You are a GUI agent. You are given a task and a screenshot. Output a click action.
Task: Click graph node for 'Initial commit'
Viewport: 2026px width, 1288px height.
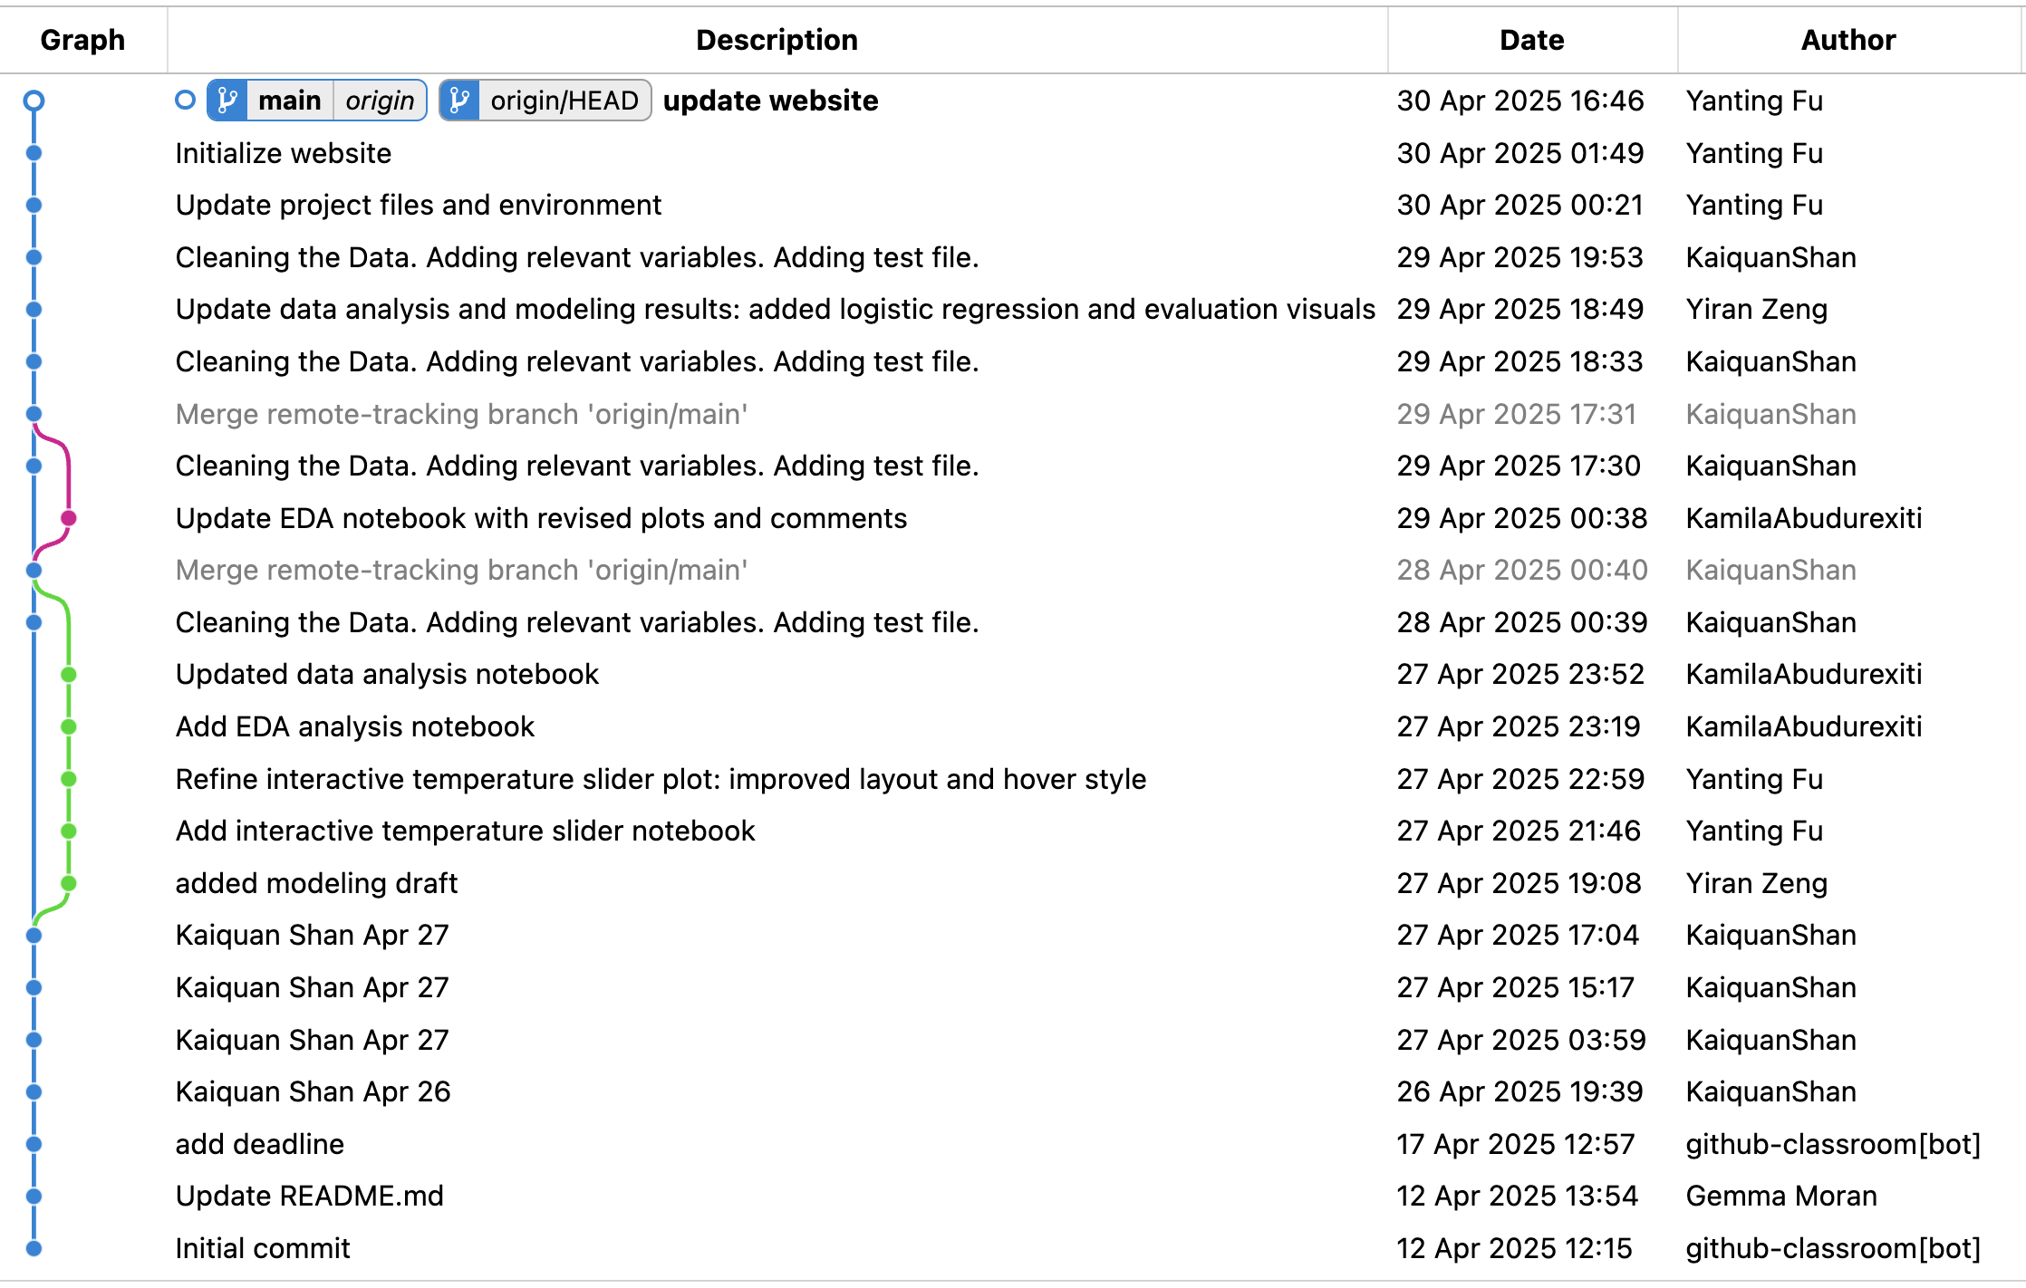[34, 1248]
